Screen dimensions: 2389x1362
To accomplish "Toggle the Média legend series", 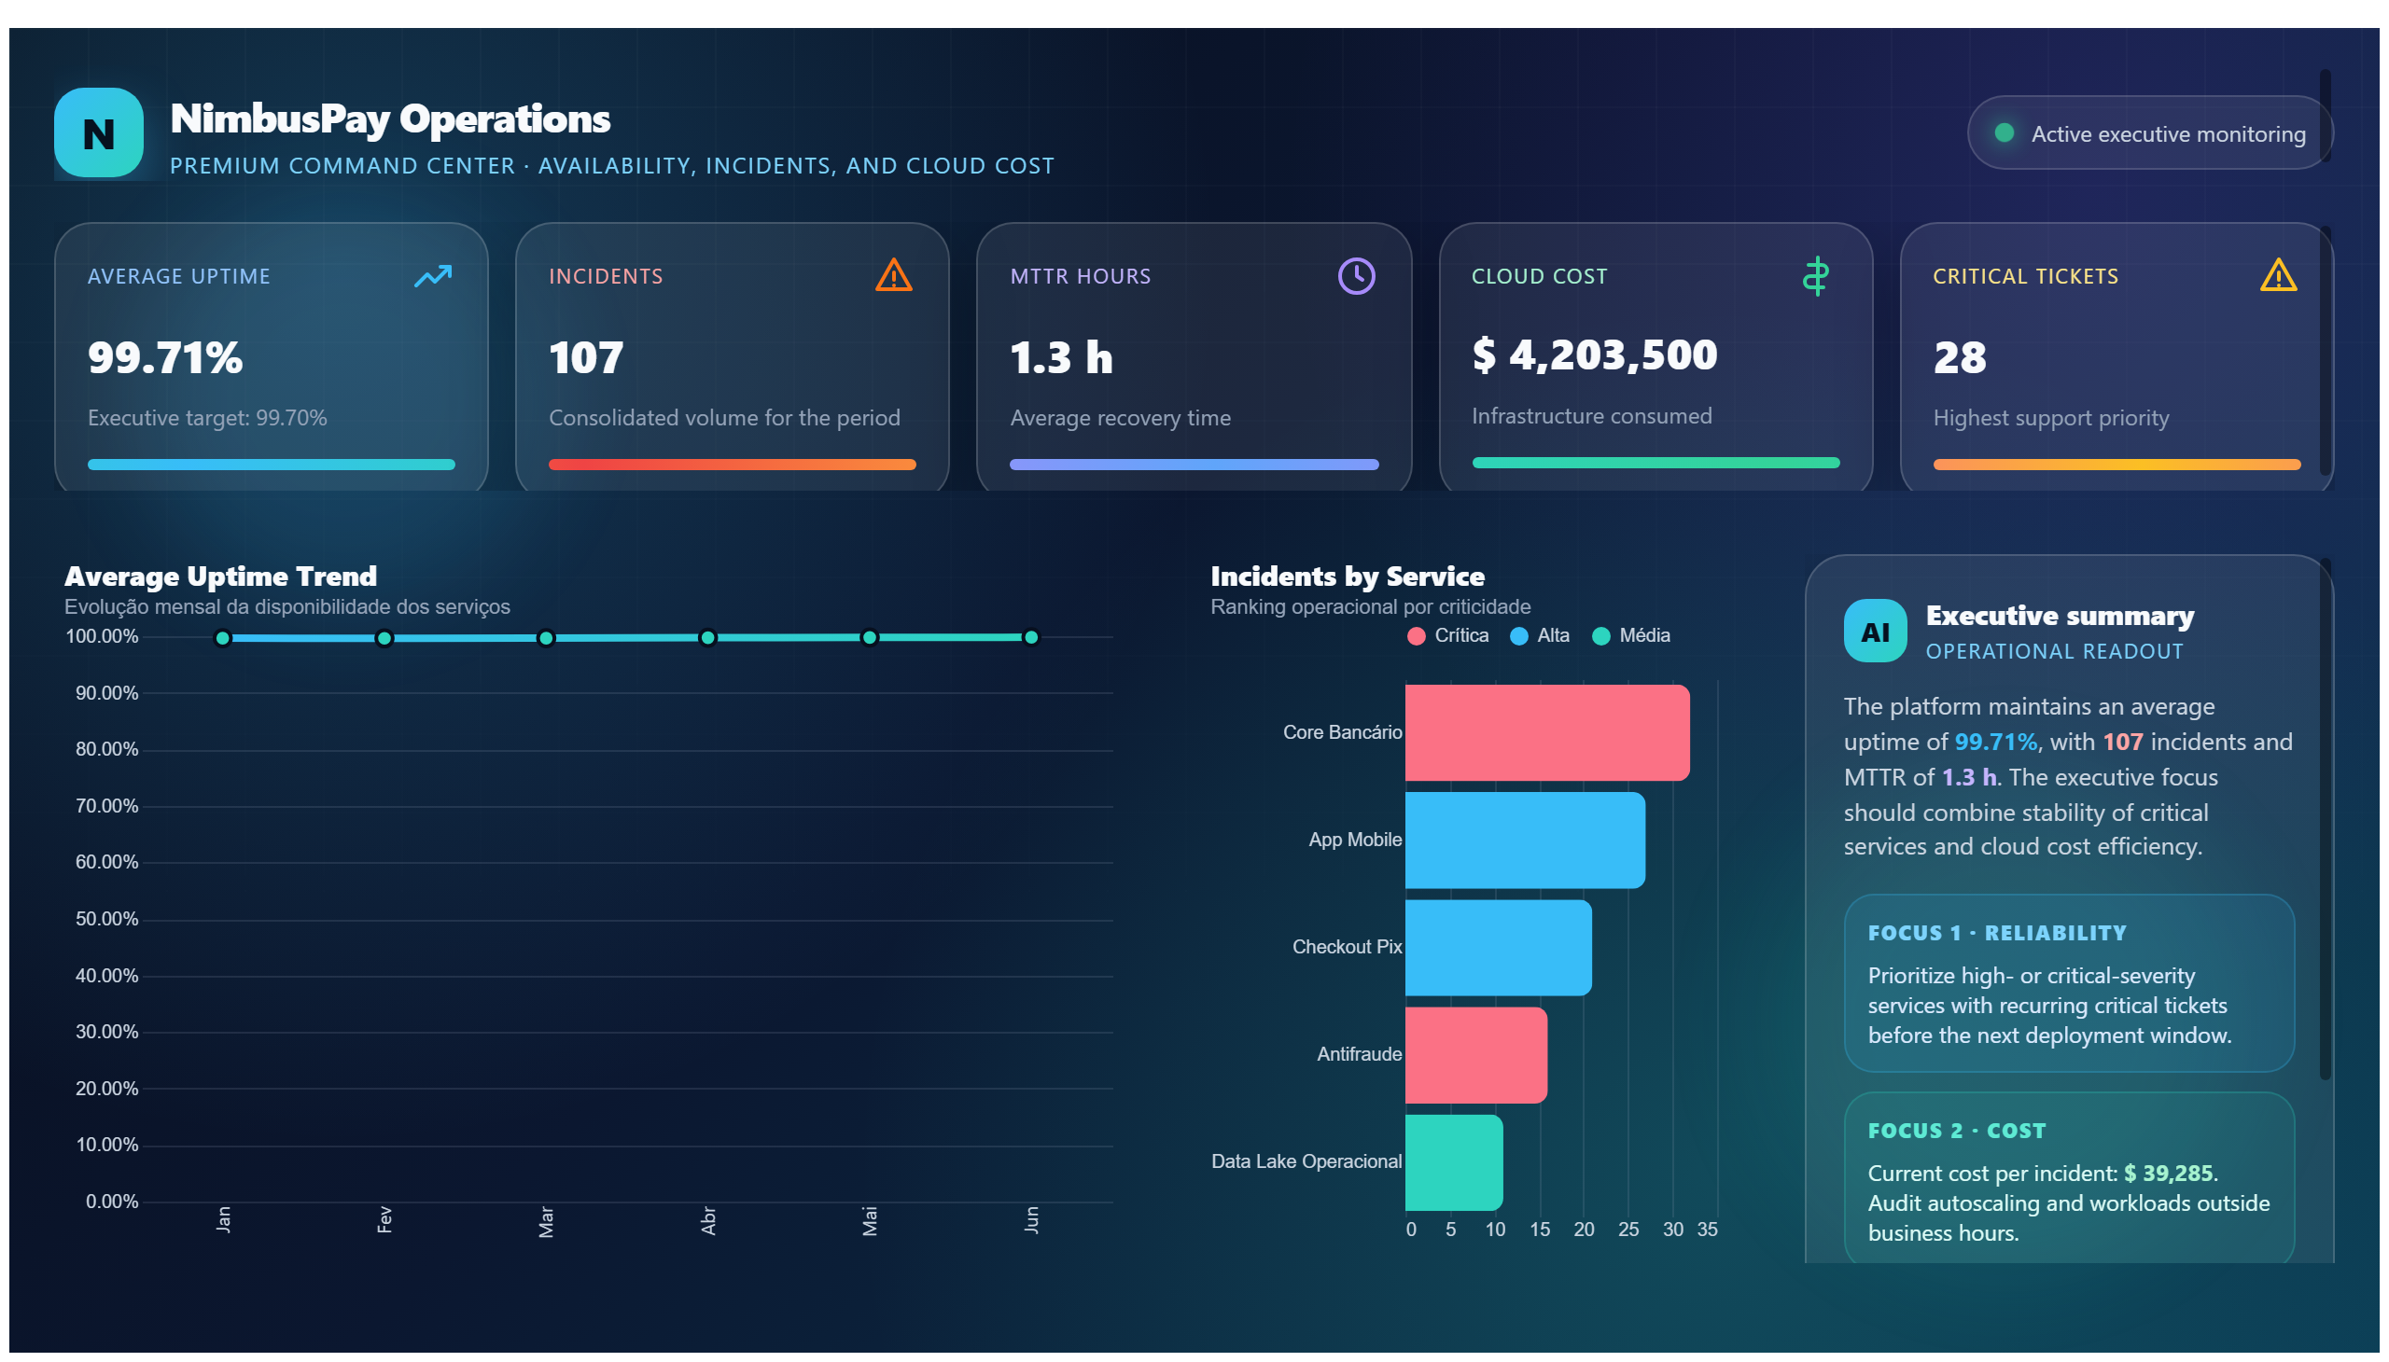I will click(1631, 636).
